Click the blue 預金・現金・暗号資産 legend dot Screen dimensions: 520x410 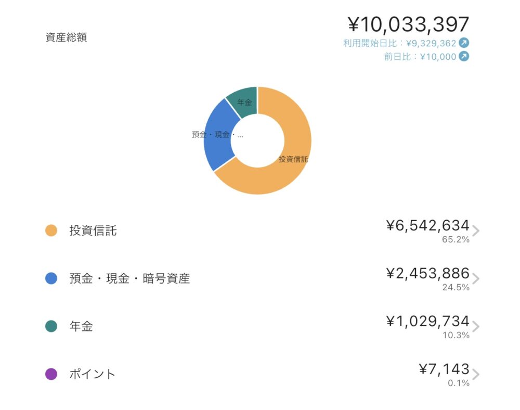click(x=51, y=278)
